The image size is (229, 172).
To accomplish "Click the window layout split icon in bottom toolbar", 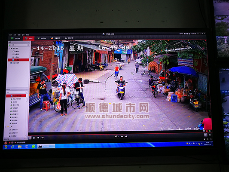I will (x=30, y=138).
